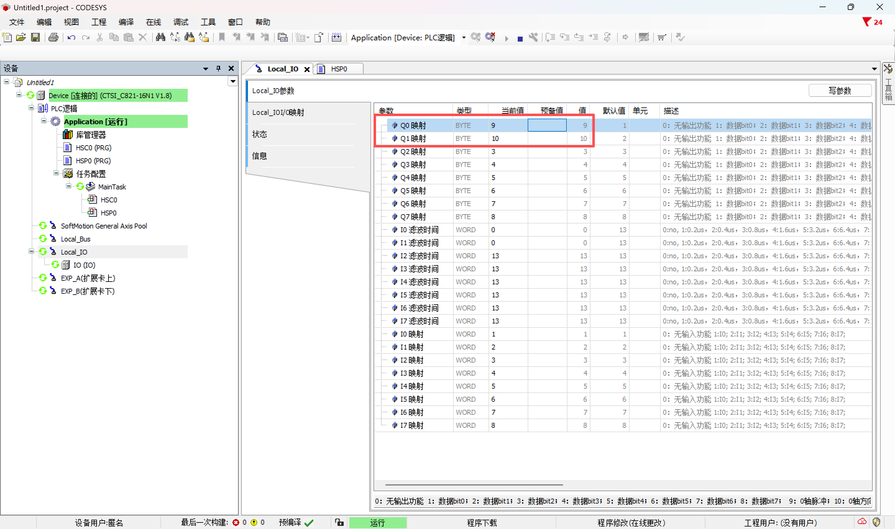
Task: Select Local_Bus in device tree
Action: click(x=75, y=239)
